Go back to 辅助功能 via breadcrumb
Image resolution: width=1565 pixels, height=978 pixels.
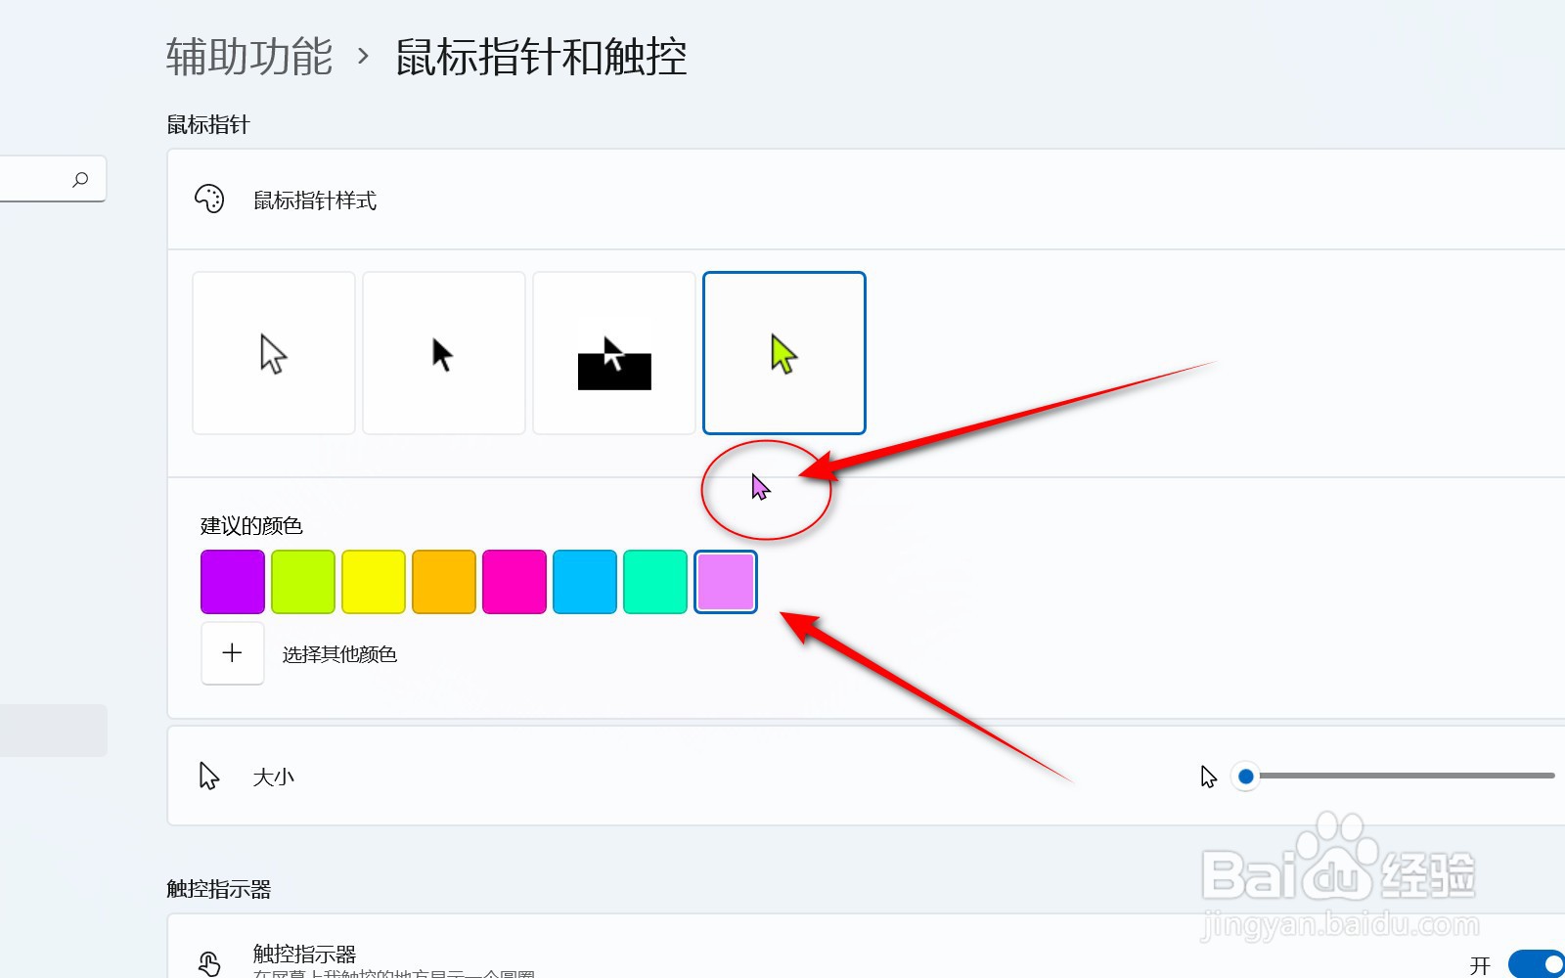(x=249, y=57)
